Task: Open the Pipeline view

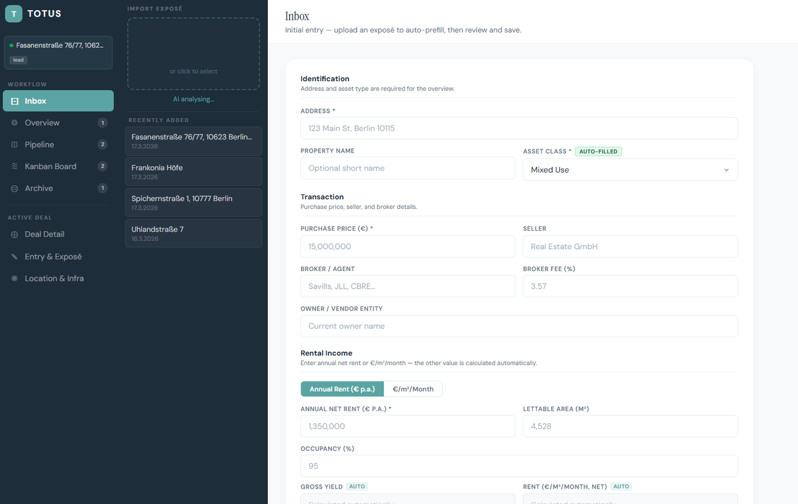Action: (x=58, y=145)
